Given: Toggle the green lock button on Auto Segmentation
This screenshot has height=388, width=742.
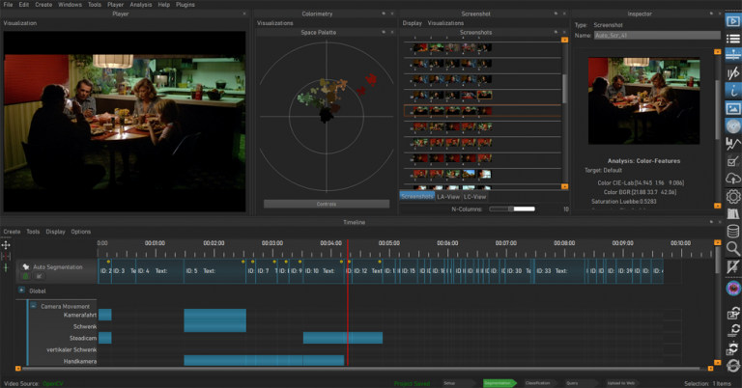Looking at the screenshot, I should (x=26, y=276).
